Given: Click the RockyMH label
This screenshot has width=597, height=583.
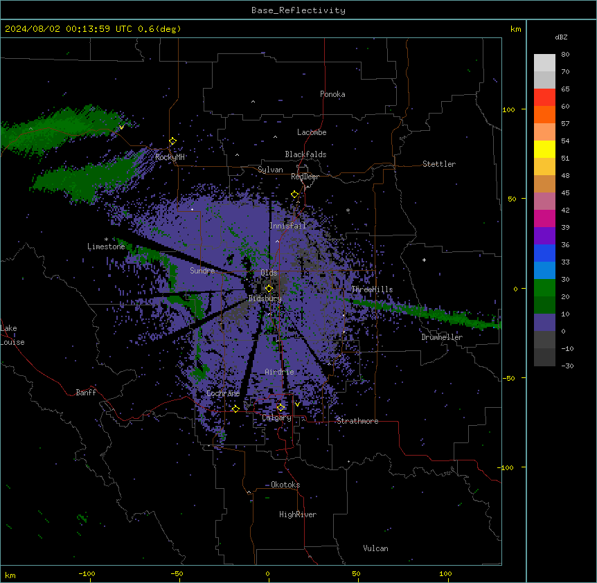Looking at the screenshot, I should (x=170, y=156).
